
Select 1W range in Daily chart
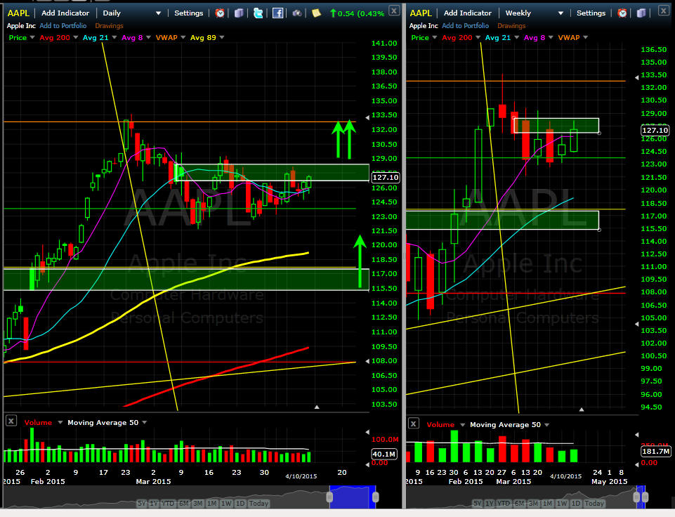(x=226, y=503)
